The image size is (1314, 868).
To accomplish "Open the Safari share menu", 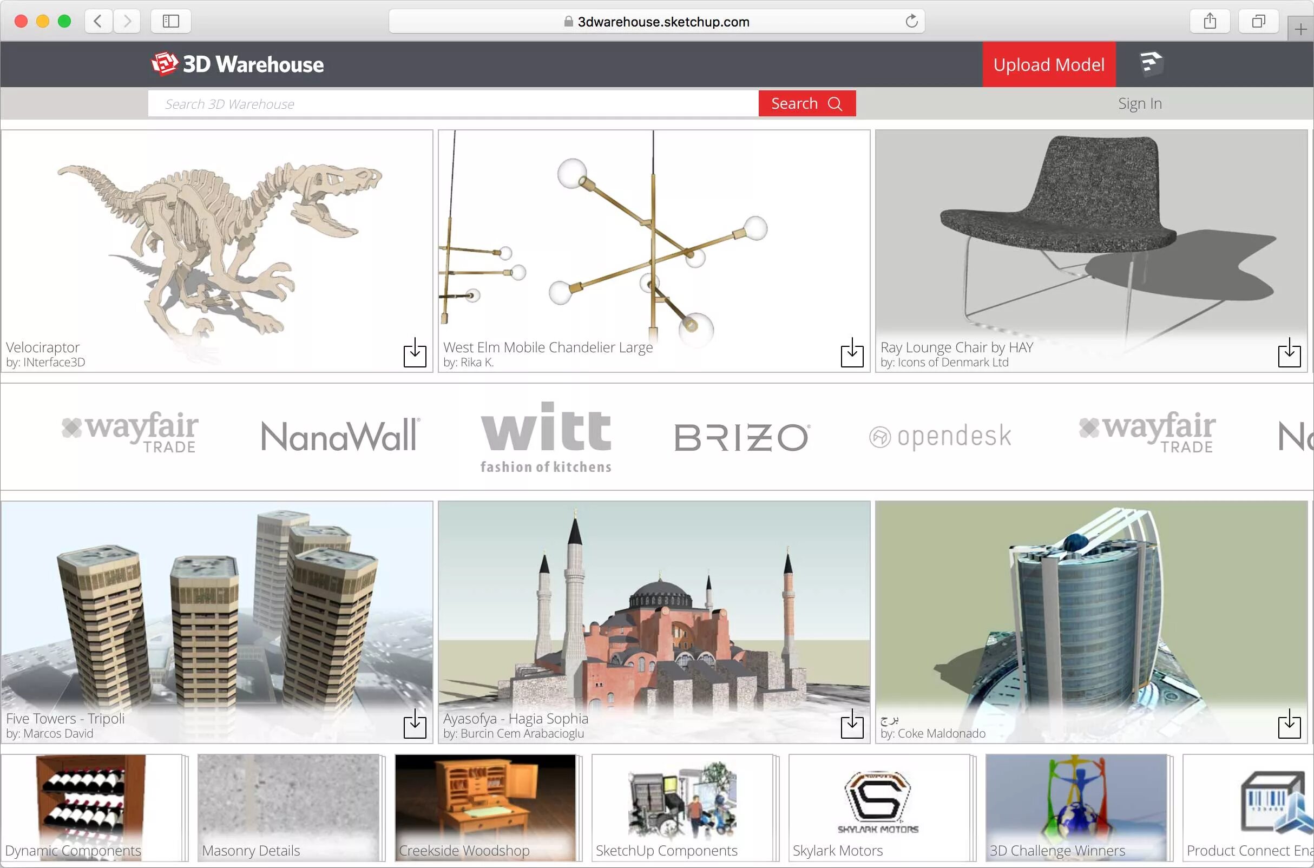I will tap(1210, 22).
